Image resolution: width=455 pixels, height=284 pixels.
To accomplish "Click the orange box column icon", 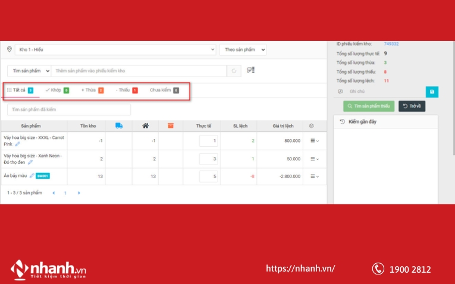I will [171, 125].
